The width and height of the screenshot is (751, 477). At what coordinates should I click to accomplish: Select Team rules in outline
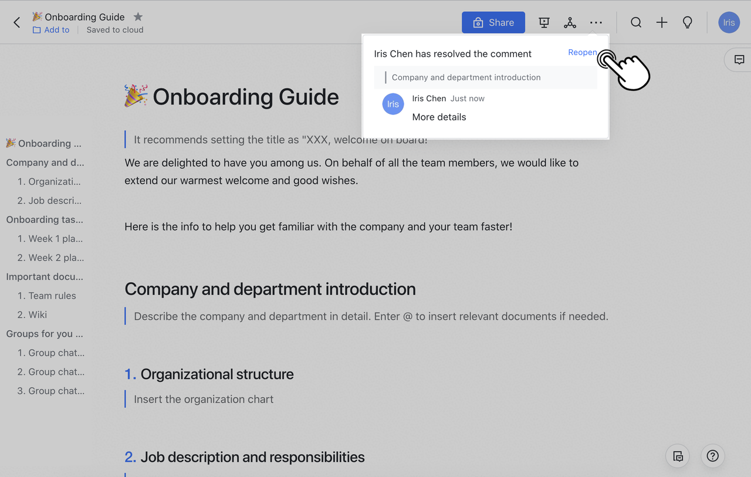click(x=52, y=296)
